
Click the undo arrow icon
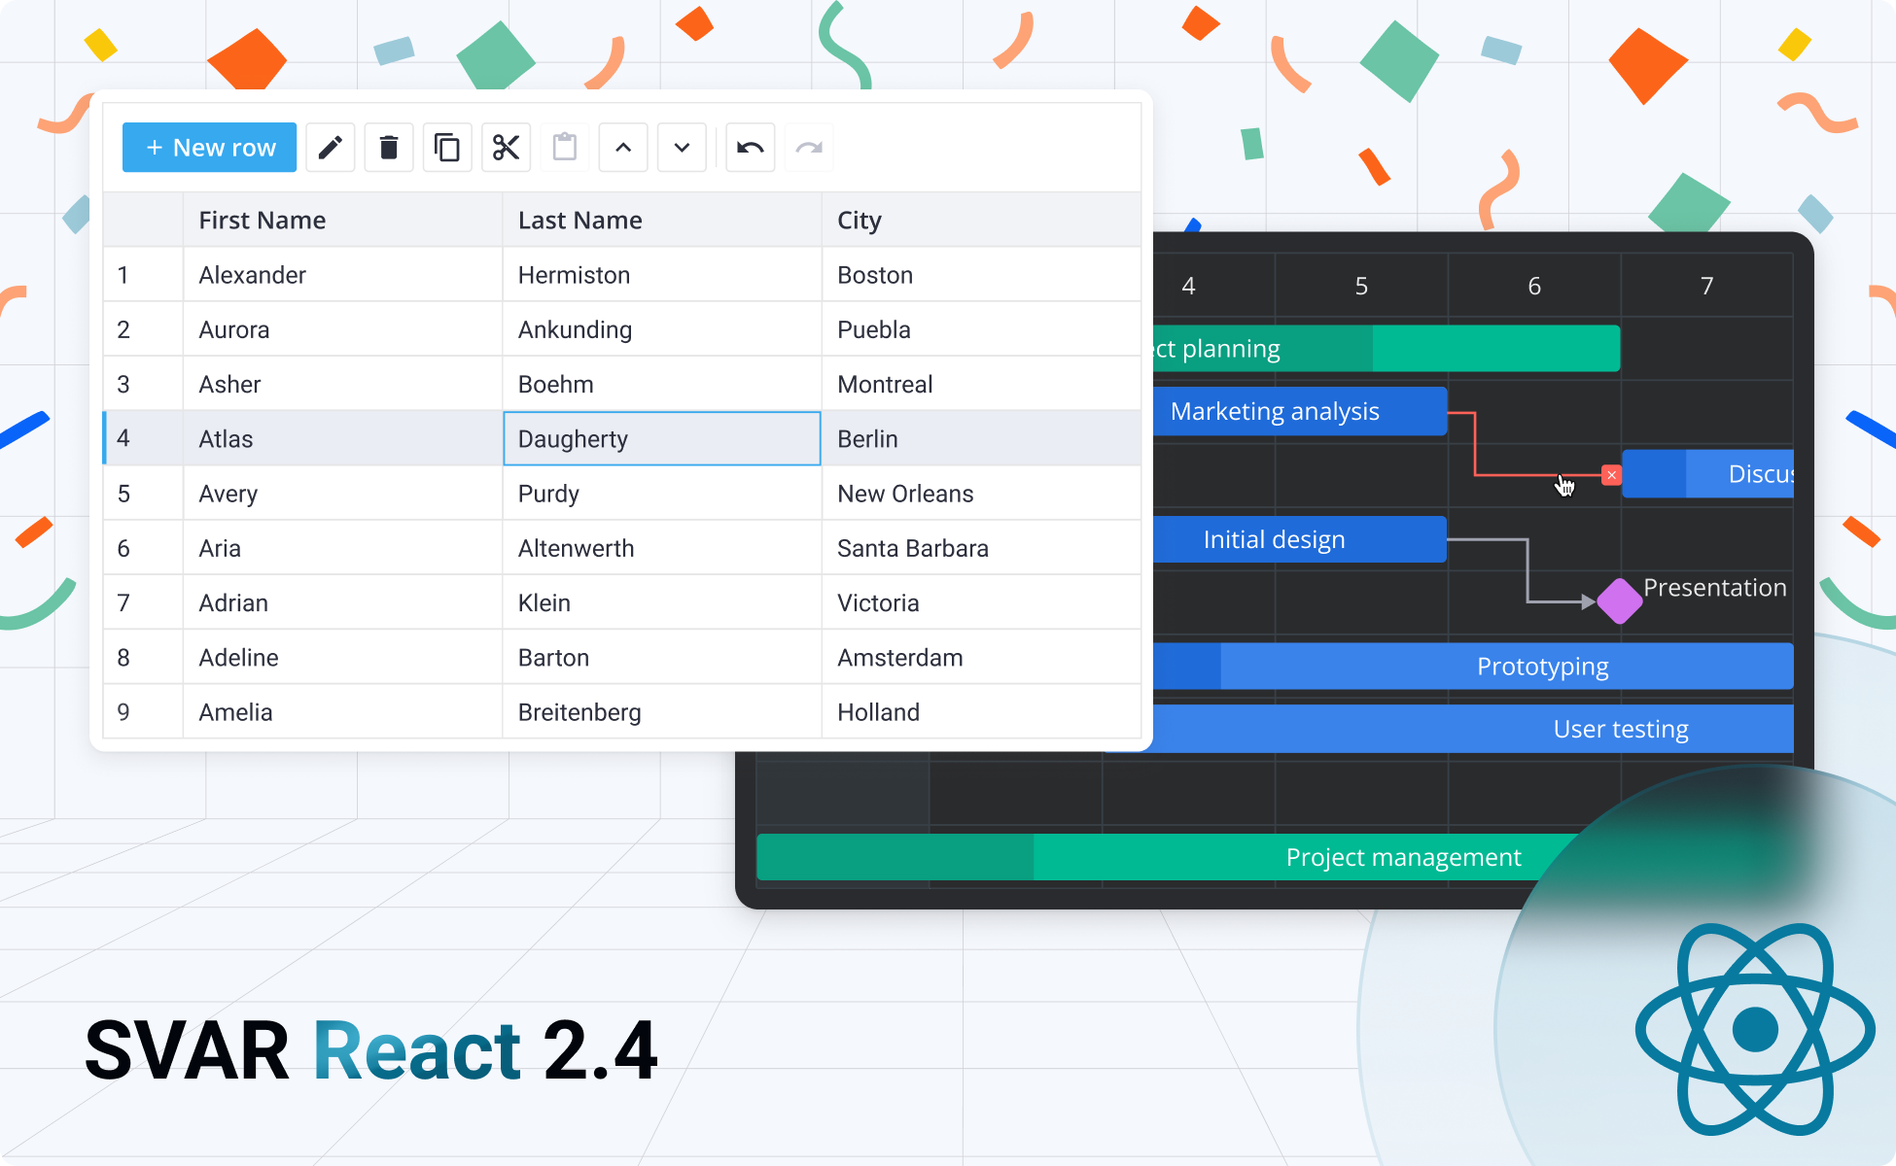tap(750, 147)
